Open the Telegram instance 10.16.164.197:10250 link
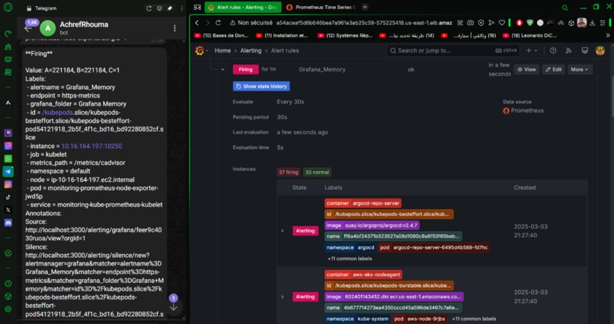The width and height of the screenshot is (614, 324). click(91, 146)
